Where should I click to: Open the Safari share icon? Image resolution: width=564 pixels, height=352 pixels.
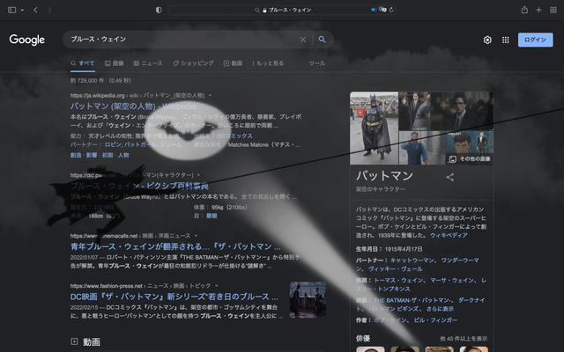coord(524,10)
